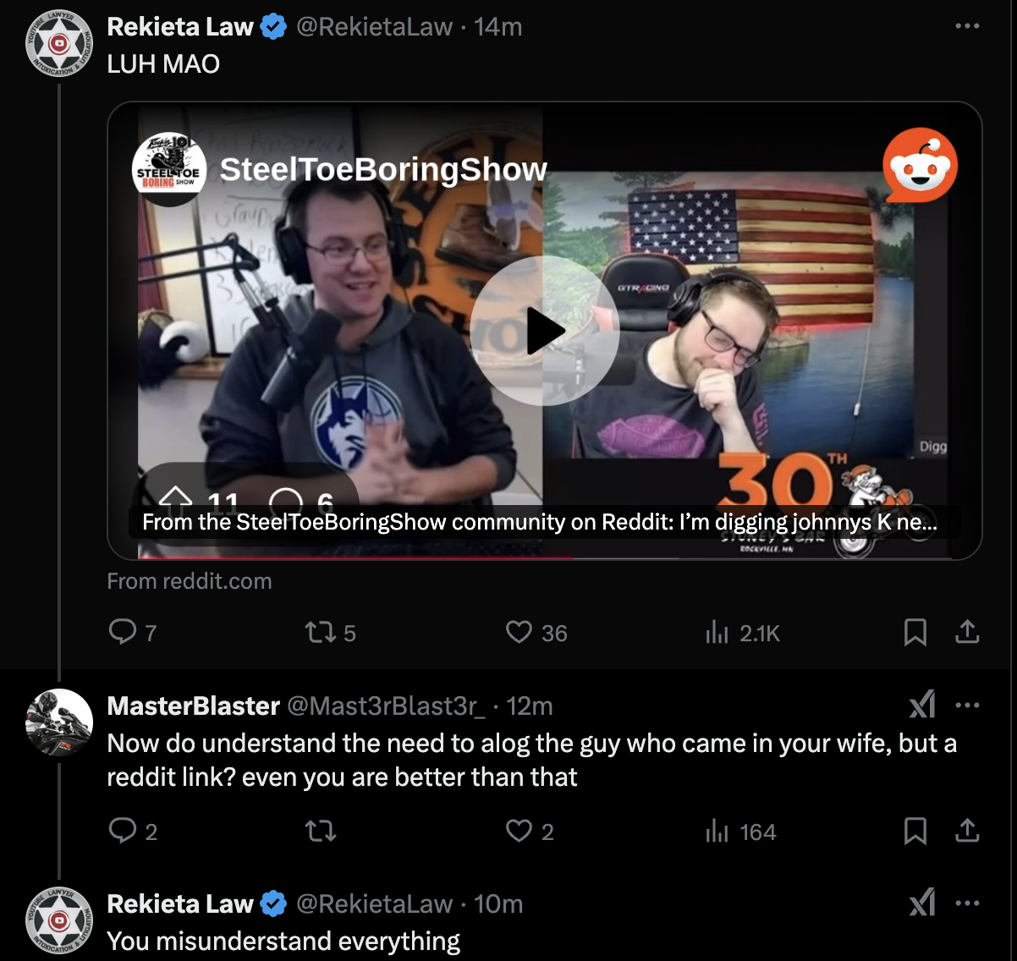The width and height of the screenshot is (1017, 961).
Task: Open more options for the top tweet
Action: coord(967,26)
